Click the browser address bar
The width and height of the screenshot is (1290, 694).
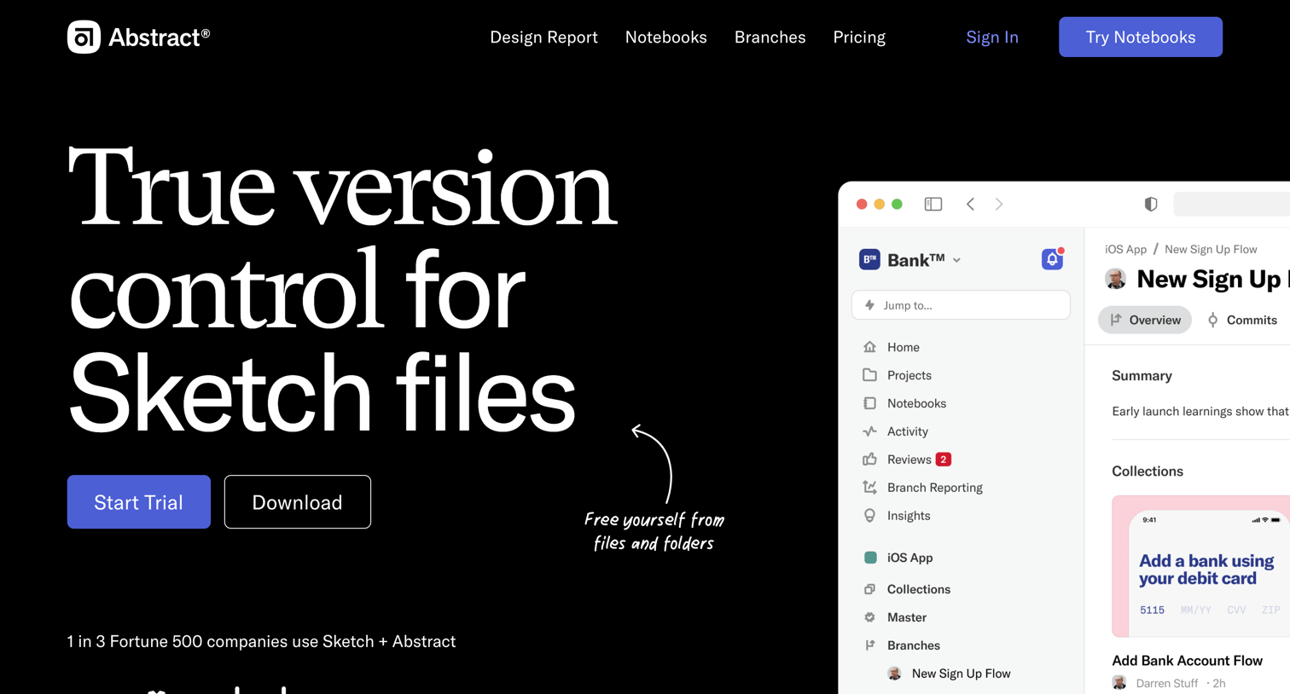1232,204
